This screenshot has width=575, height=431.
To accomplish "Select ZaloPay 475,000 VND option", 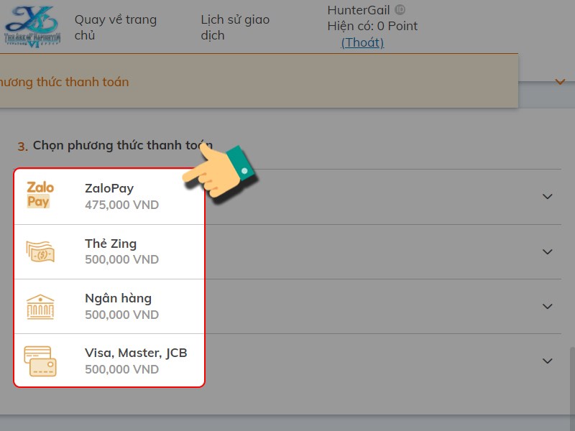I will [121, 196].
